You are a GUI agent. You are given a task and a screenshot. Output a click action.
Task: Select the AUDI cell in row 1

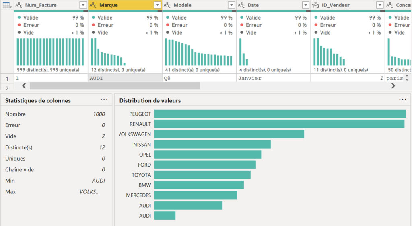tap(125, 78)
